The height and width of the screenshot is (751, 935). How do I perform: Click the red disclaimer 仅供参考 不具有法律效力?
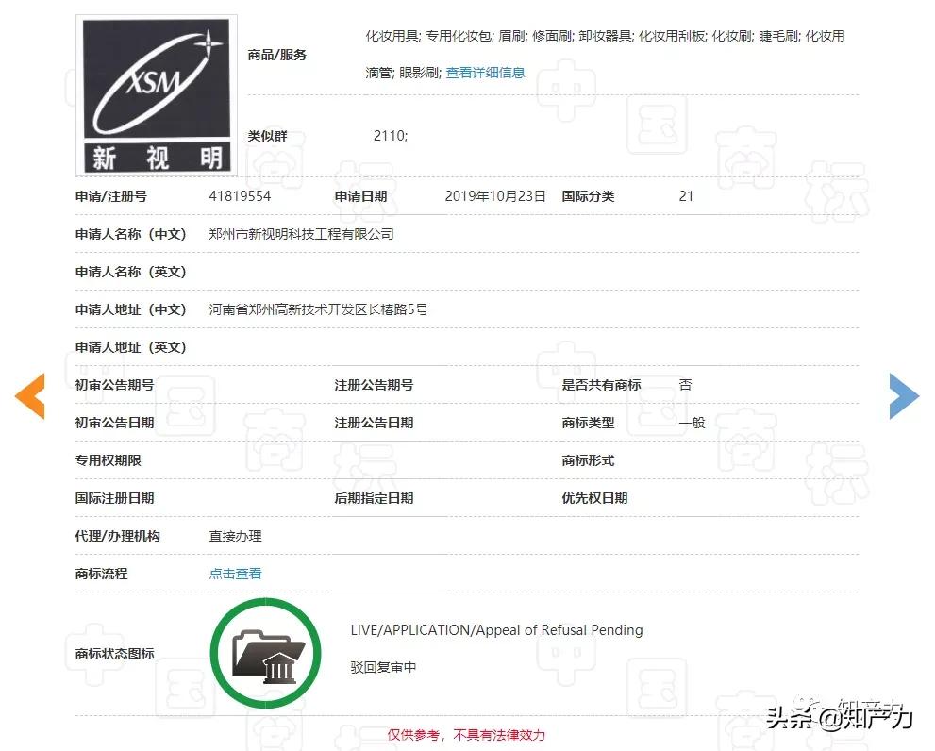pos(468,735)
